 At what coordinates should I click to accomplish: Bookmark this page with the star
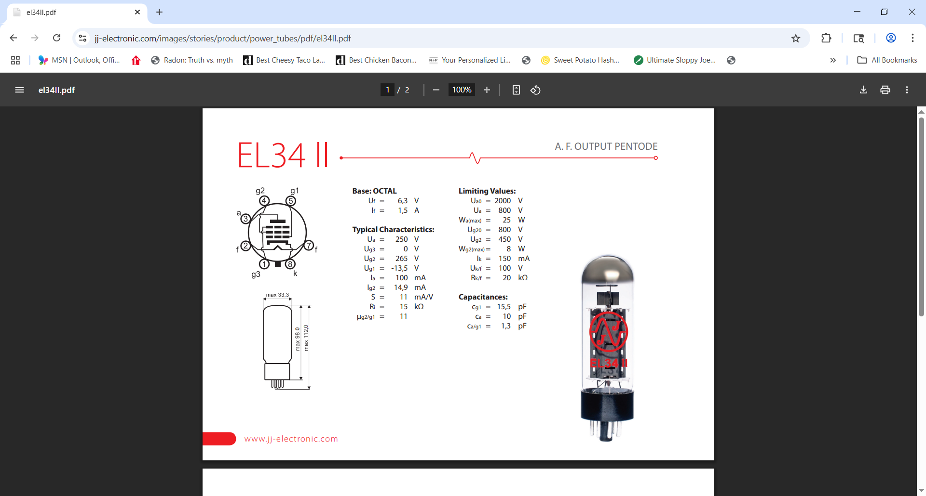[x=796, y=39]
